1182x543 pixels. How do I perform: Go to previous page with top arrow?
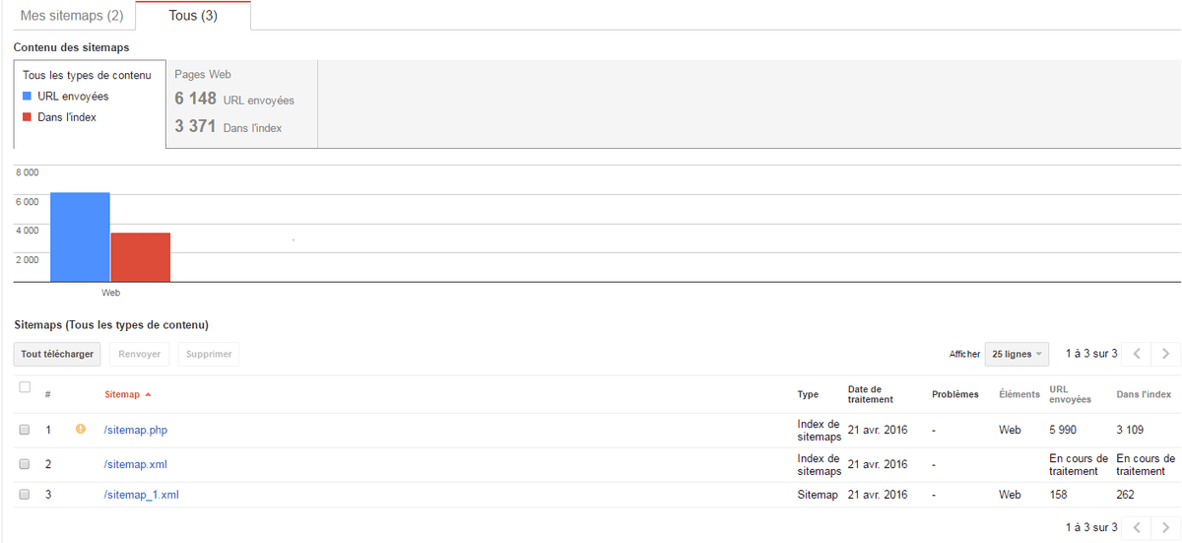click(1137, 354)
